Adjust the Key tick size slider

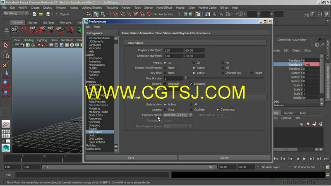(x=186, y=78)
